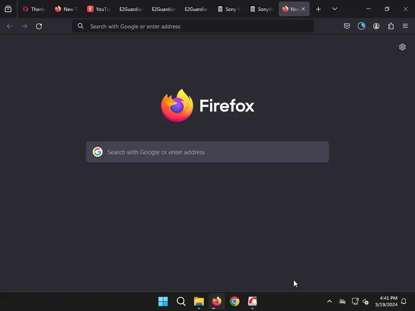The image size is (415, 311).
Task: Select the third E2Guardian tab
Action: 196,9
